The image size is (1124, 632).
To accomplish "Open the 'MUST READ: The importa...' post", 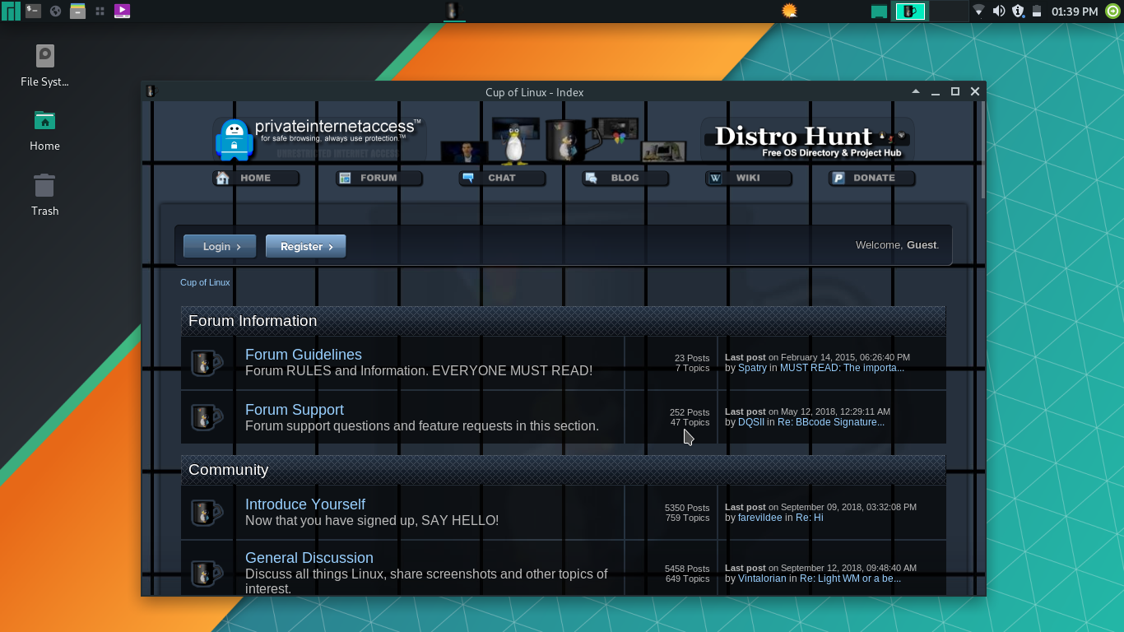I will tap(842, 368).
